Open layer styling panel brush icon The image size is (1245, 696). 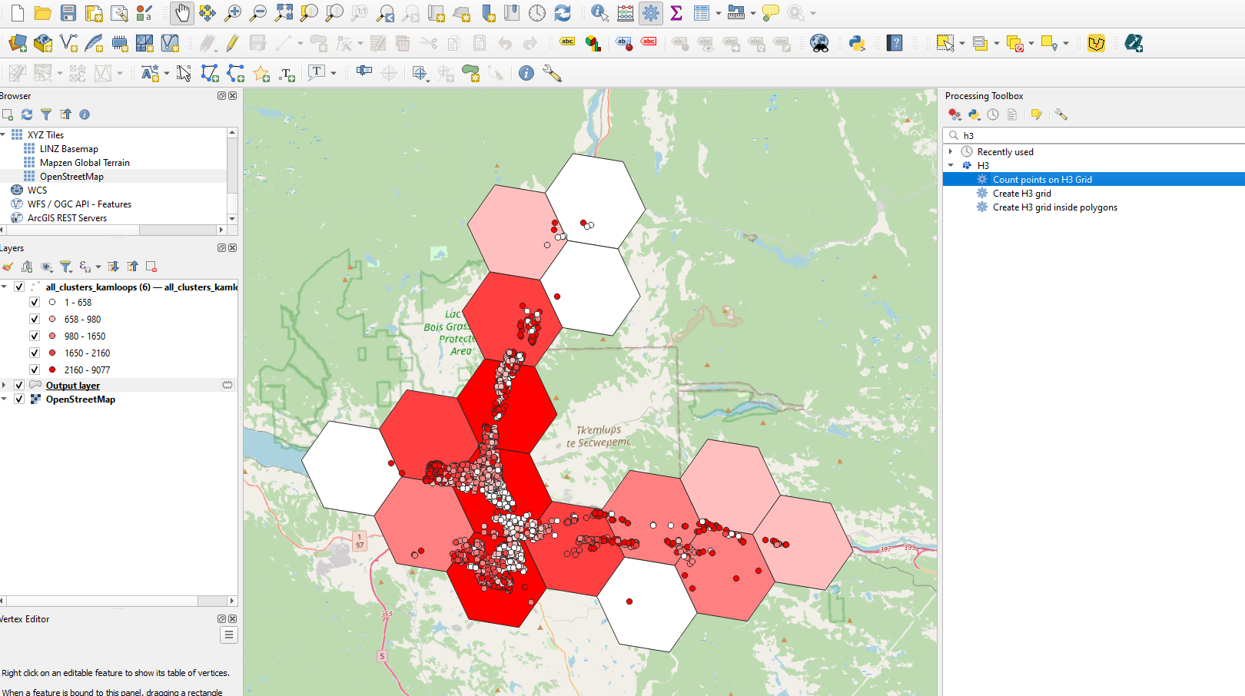[x=8, y=267]
